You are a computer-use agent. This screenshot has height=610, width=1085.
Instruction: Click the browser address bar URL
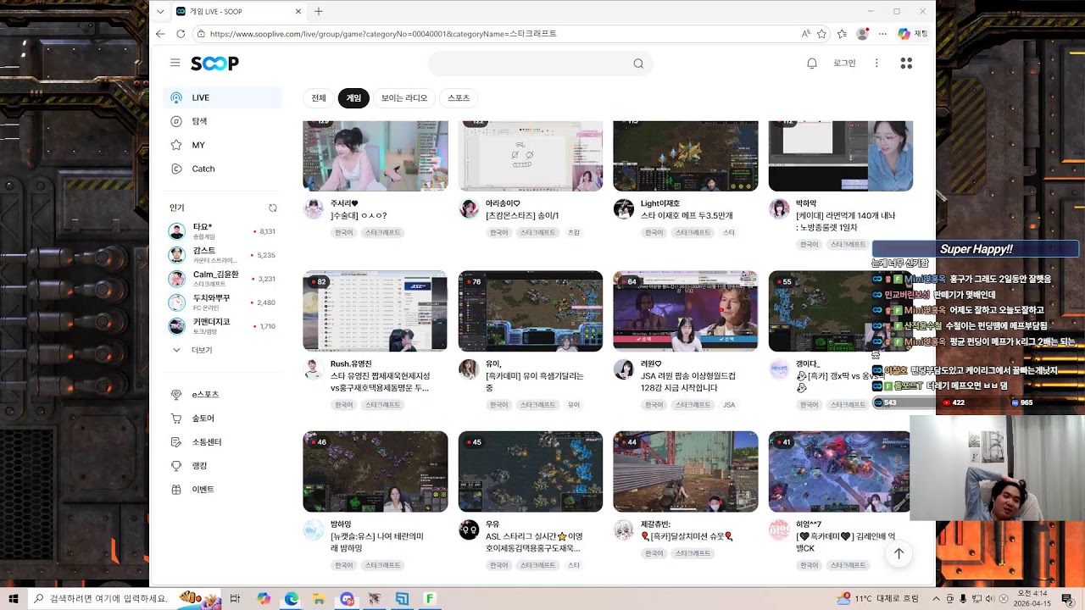pyautogui.click(x=383, y=34)
